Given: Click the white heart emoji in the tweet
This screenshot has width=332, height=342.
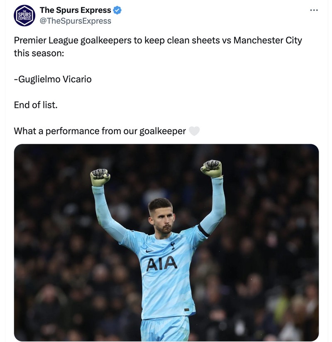Looking at the screenshot, I should [x=194, y=130].
